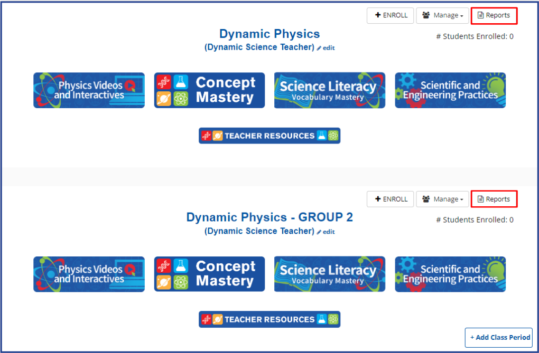
Task: Expand the Manage dropdown for Dynamic Physics
Action: coord(442,15)
